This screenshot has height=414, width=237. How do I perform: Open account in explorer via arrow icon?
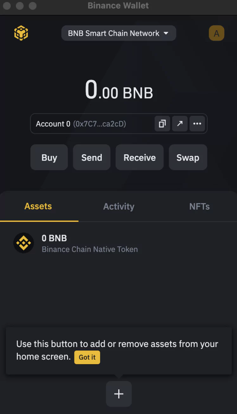pos(180,124)
